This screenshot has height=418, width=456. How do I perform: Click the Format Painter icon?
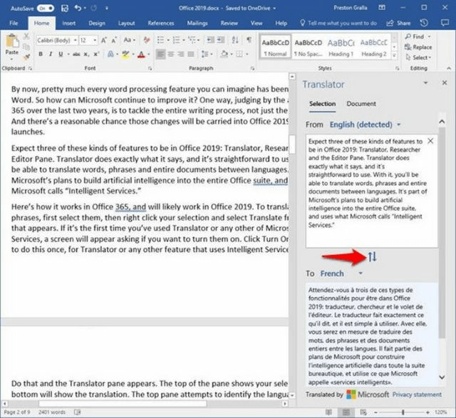[26, 57]
